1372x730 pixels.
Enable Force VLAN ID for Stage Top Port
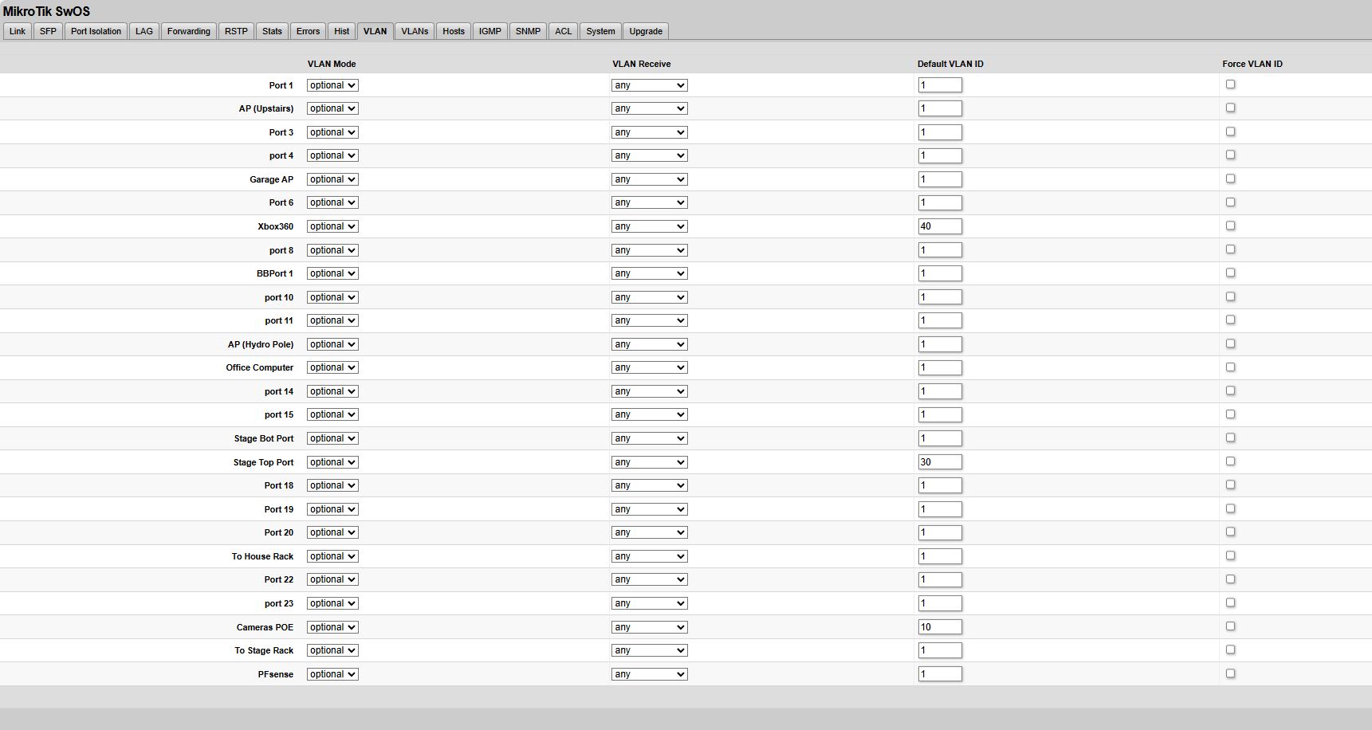point(1230,461)
